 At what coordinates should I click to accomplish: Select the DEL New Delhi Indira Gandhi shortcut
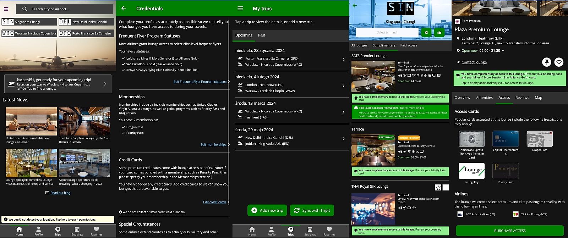point(86,22)
